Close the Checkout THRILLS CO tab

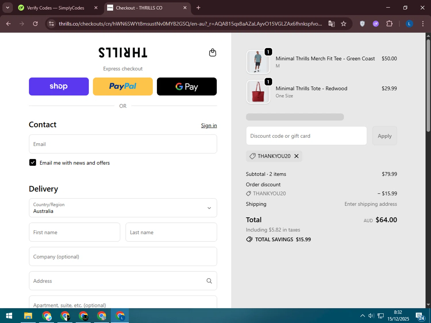point(185,8)
